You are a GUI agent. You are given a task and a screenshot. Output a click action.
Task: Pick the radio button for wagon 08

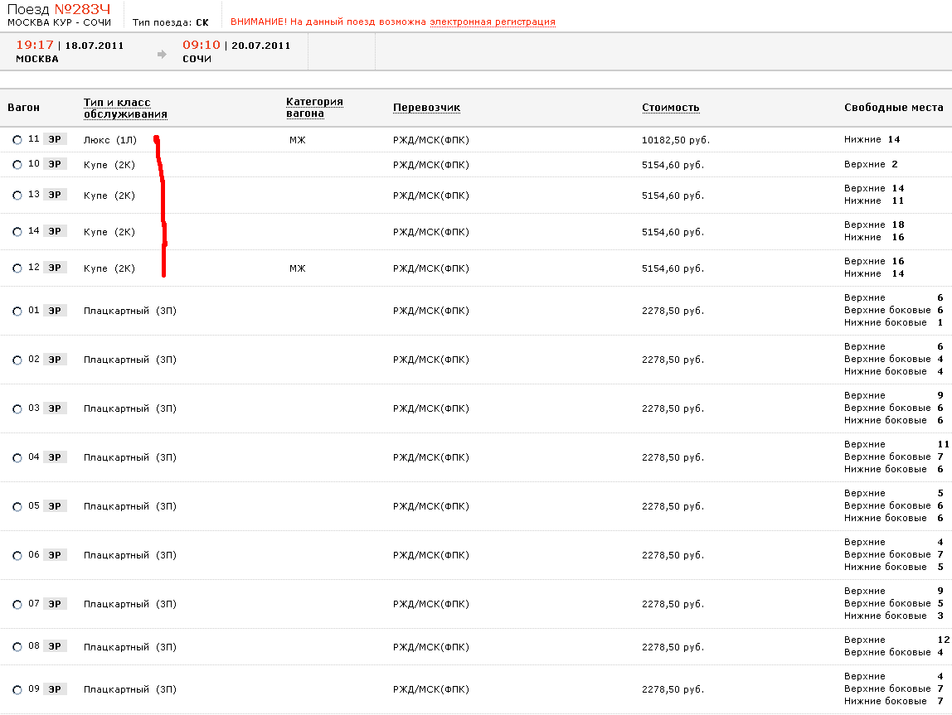(x=17, y=647)
